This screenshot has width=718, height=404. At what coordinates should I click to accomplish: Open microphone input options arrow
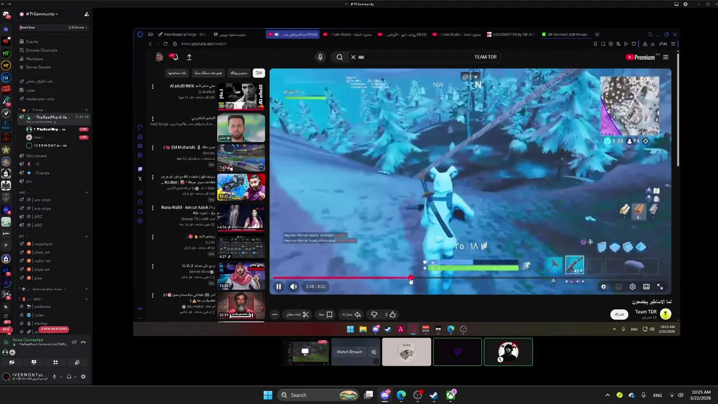click(x=61, y=377)
